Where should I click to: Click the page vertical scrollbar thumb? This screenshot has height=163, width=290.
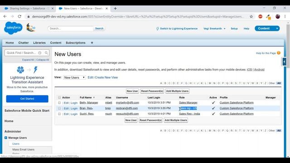(288, 46)
